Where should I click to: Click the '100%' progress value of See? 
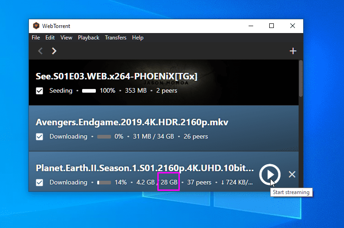coord(107,91)
